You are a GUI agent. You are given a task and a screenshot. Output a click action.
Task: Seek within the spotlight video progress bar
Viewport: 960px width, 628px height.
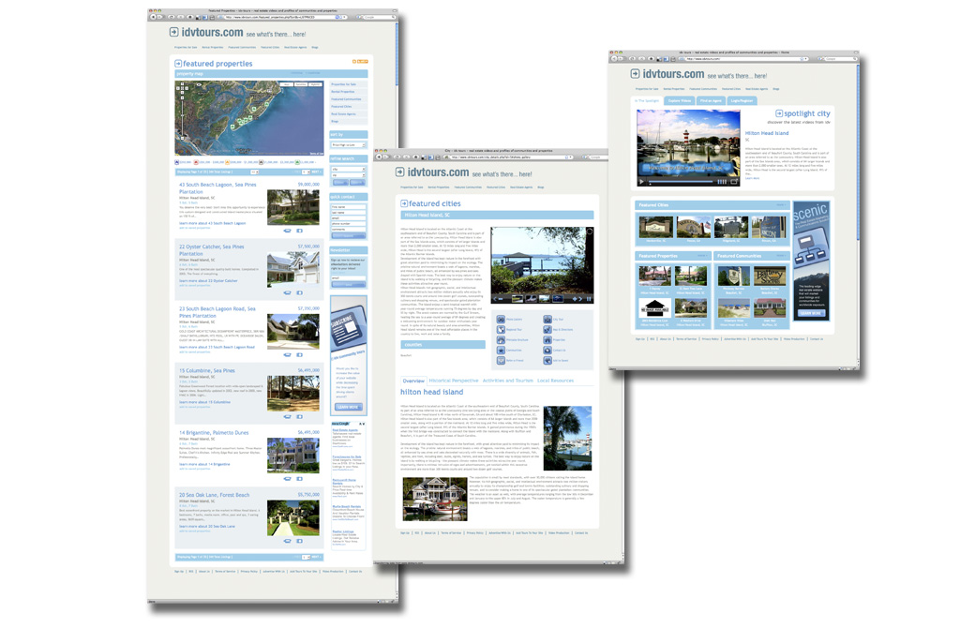coord(681,182)
